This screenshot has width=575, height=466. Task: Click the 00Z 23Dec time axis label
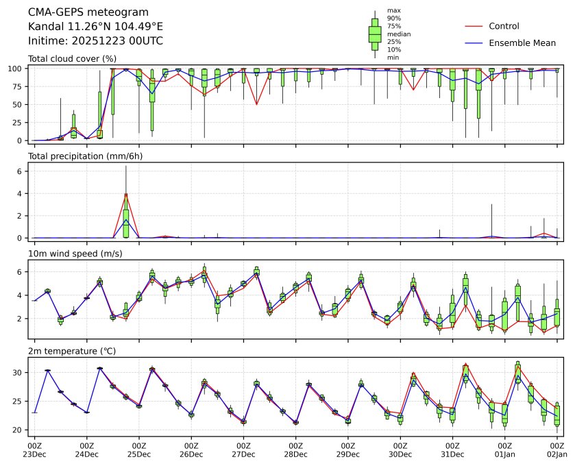click(34, 450)
